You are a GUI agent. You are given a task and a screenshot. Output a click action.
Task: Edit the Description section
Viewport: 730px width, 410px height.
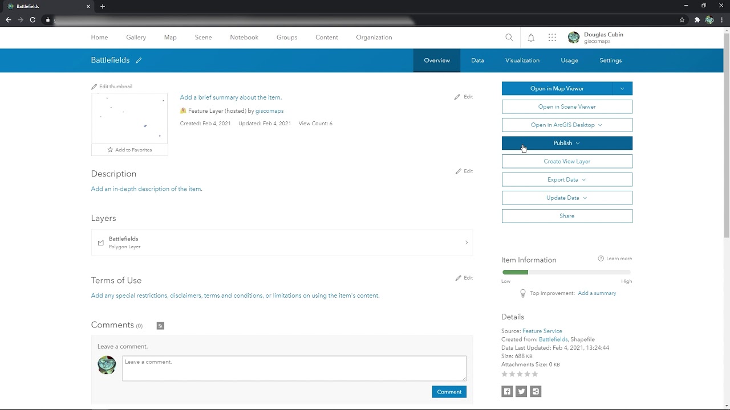pos(464,171)
